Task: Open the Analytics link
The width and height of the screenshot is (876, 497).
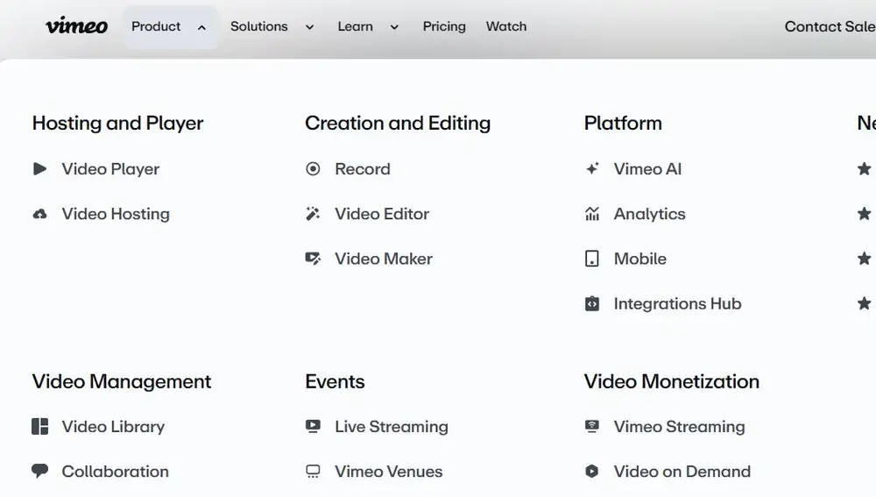Action: [650, 214]
